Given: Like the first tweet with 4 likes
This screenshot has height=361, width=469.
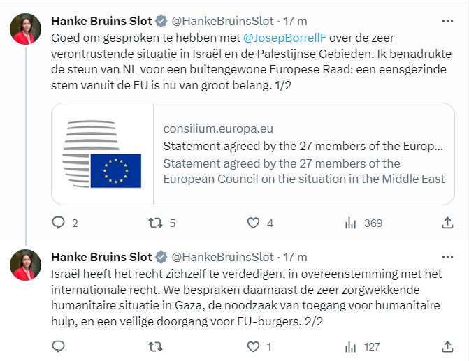Looking at the screenshot, I should (254, 223).
